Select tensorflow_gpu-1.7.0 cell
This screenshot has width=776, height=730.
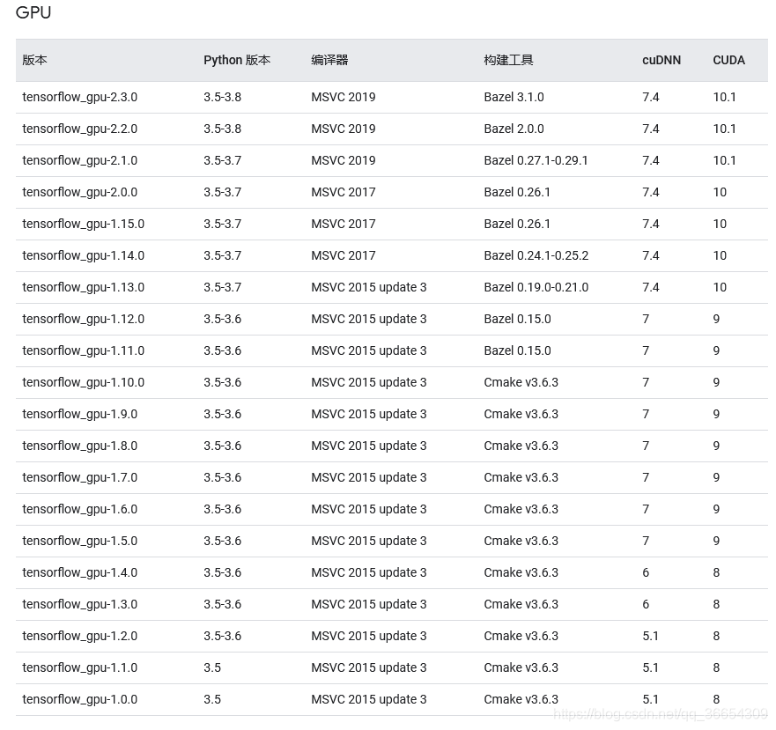(79, 477)
